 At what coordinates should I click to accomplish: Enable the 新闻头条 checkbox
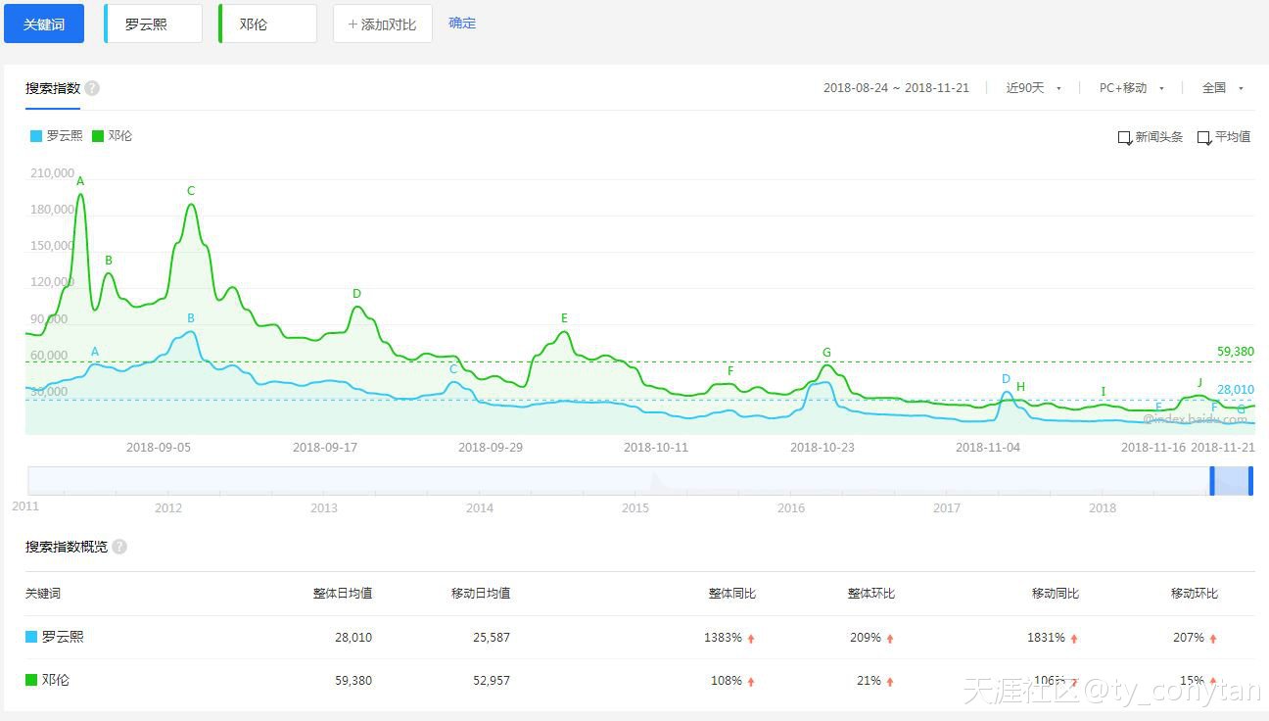pos(1125,138)
